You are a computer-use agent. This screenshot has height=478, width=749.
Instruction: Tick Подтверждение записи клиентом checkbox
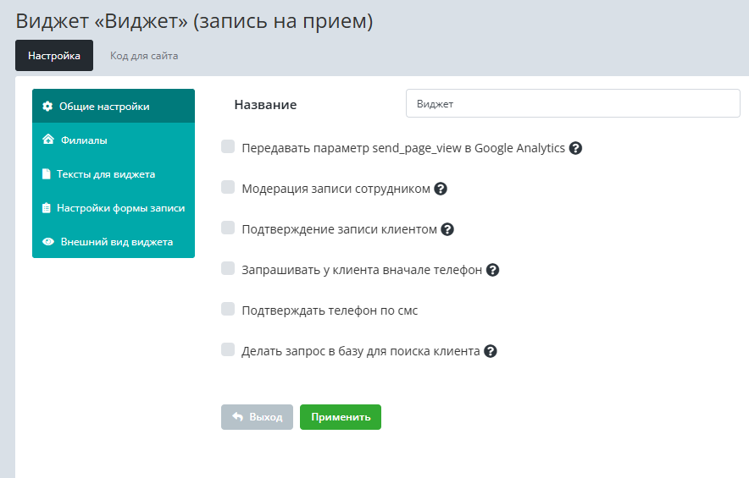pos(228,228)
